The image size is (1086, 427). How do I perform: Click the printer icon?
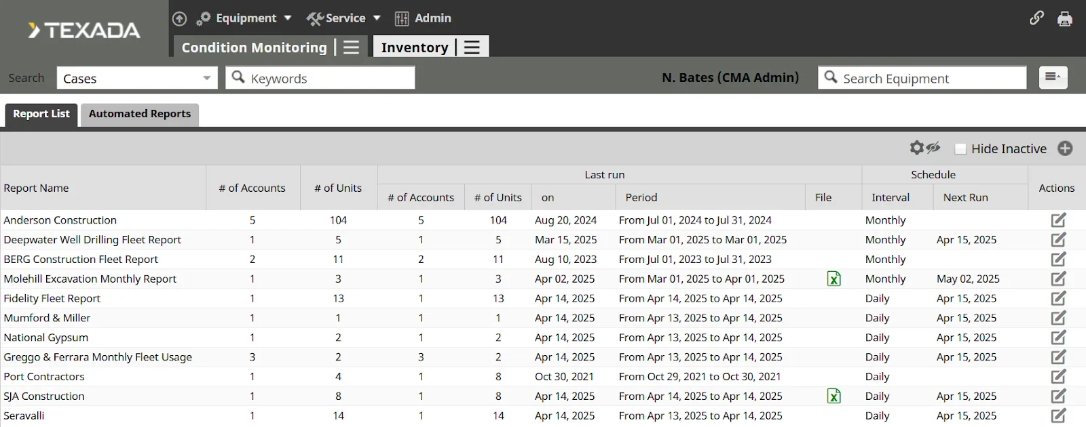1065,19
